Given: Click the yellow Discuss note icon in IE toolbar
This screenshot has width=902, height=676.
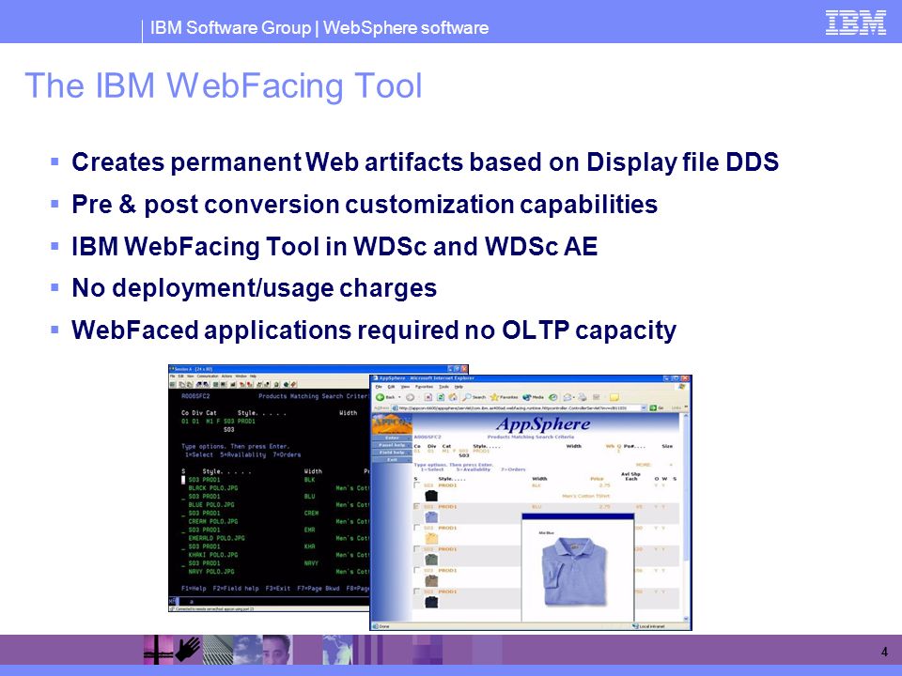Looking at the screenshot, I should tap(614, 397).
